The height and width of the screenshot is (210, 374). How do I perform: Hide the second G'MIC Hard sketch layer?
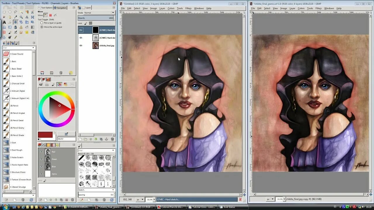[x=81, y=38]
